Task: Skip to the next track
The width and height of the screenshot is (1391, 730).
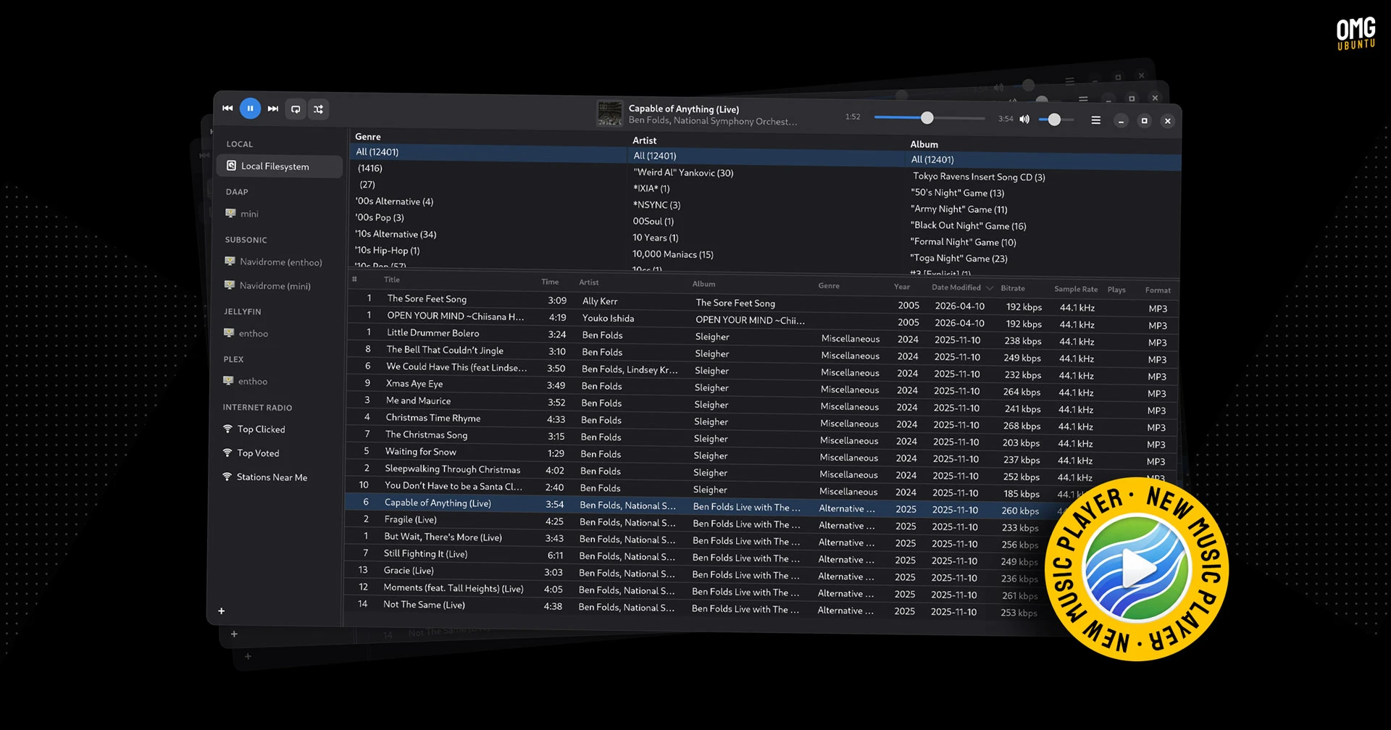Action: (273, 108)
